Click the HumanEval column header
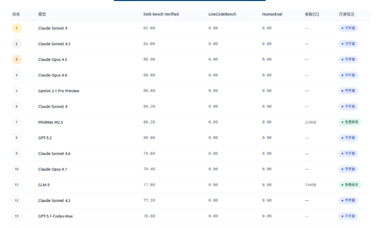387x228 pixels. (271, 14)
